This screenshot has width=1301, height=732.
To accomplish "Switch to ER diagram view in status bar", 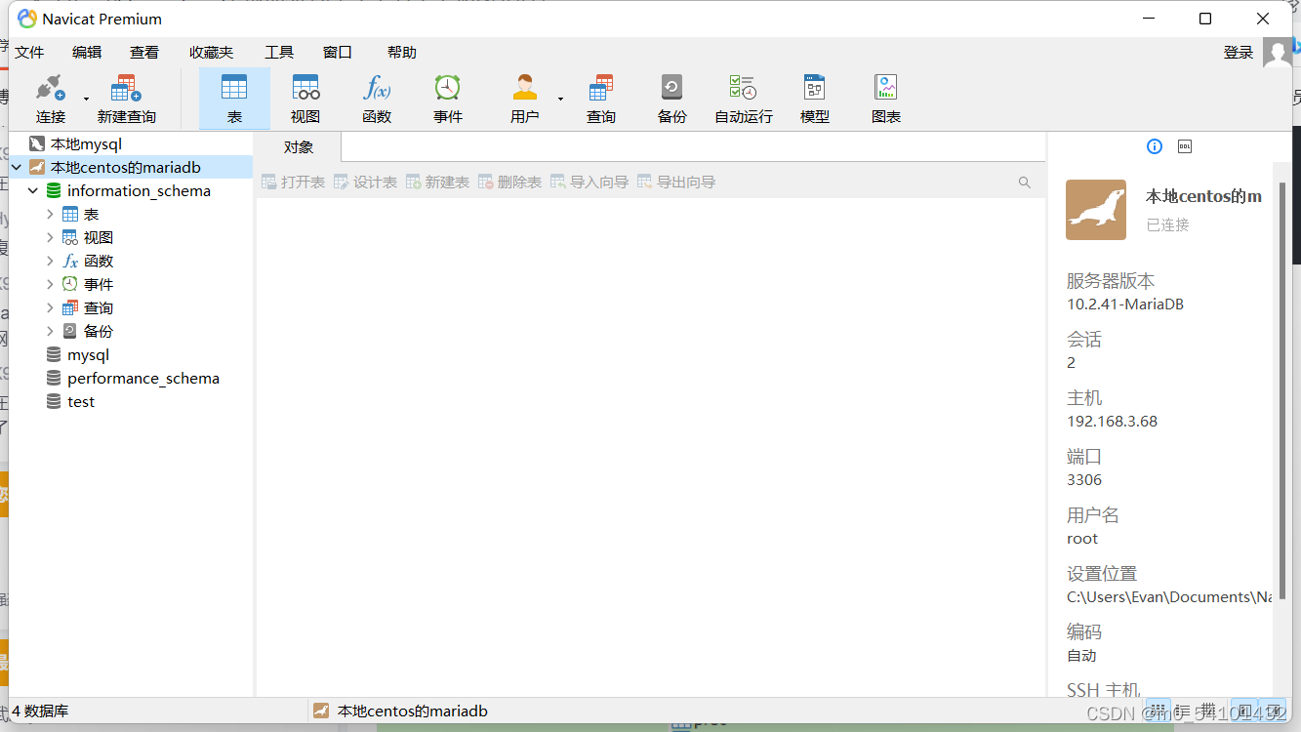I will [x=1208, y=710].
